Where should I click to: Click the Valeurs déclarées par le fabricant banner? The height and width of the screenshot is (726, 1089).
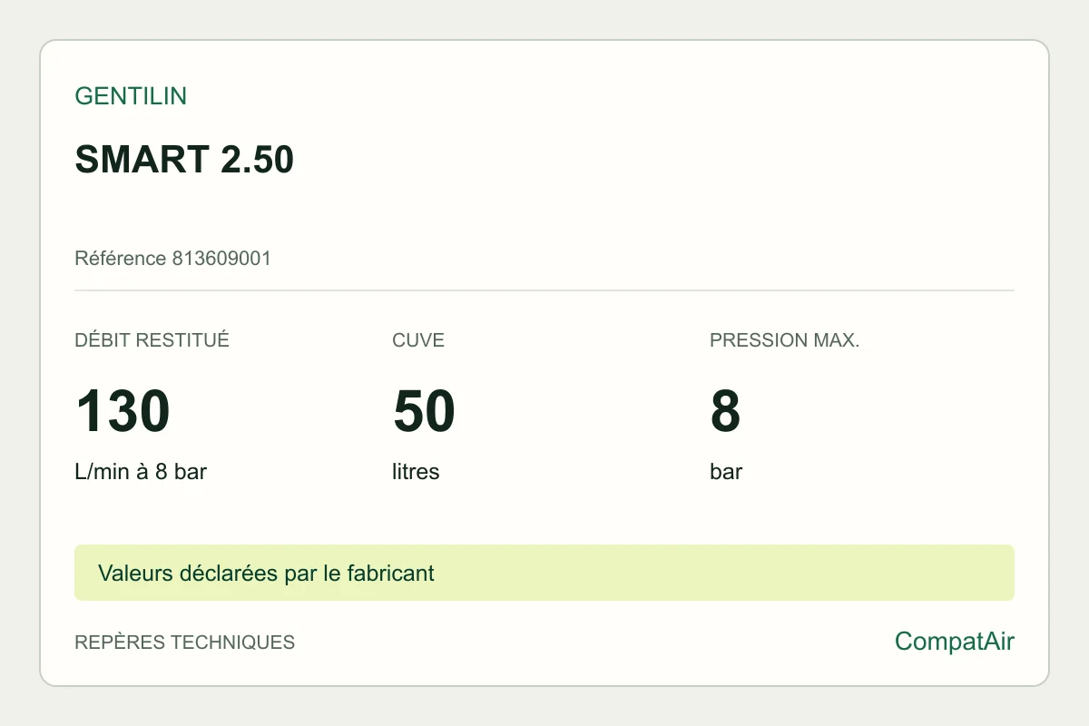pyautogui.click(x=544, y=573)
